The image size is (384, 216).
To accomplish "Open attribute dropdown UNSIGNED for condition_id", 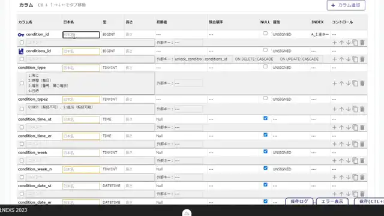I will pyautogui.click(x=290, y=35).
